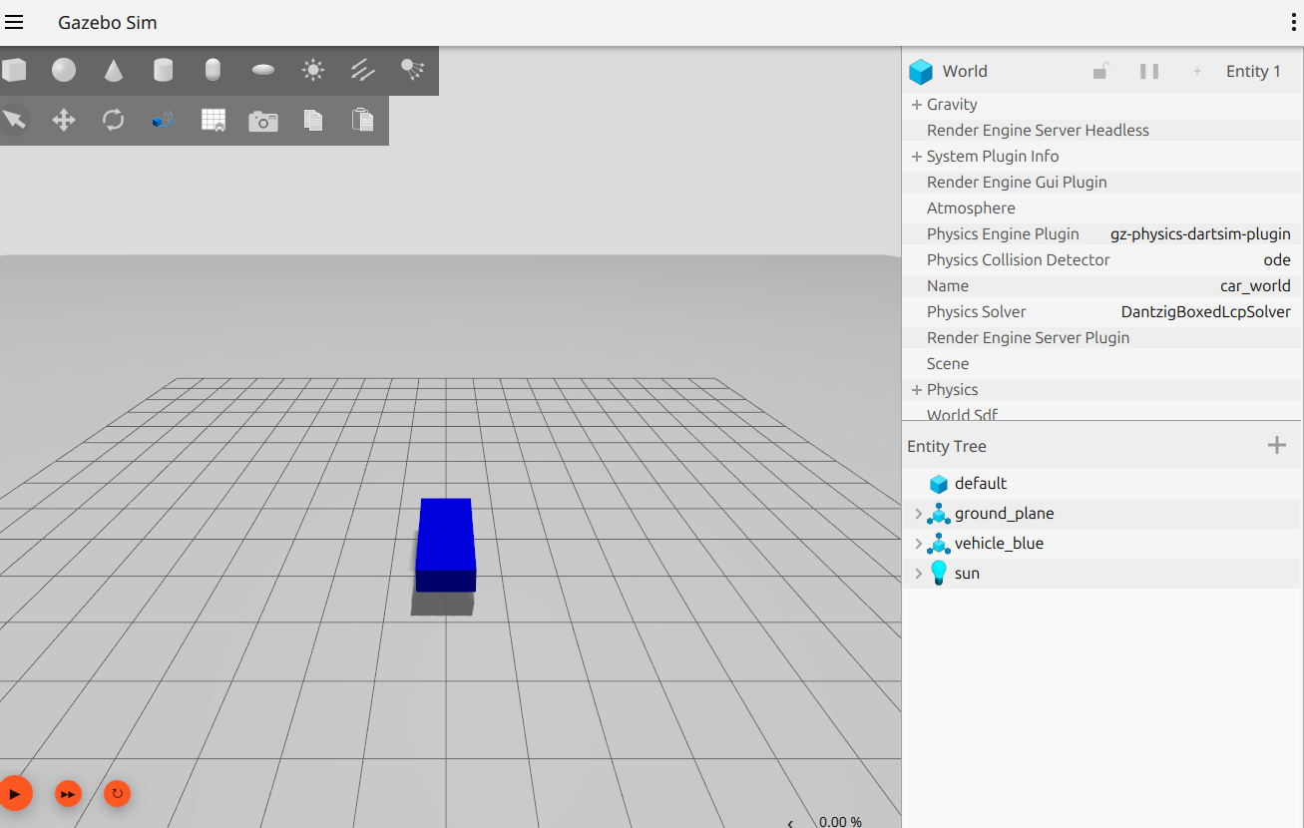This screenshot has width=1304, height=828.
Task: Select the Physics Engine Plugin row
Action: pyautogui.click(x=1102, y=233)
